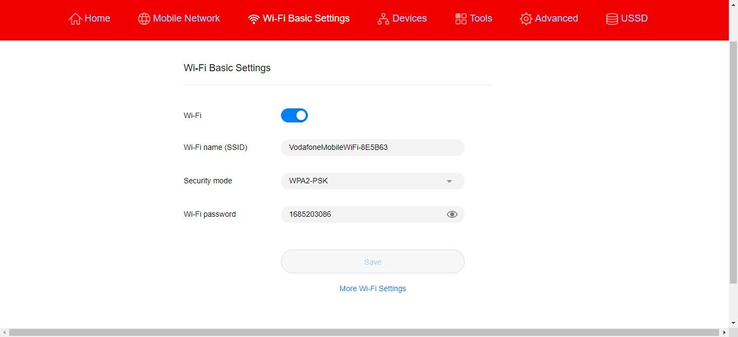Click the Wi-Fi name (SSID) text field
Screen dimensions: 738x337
tap(373, 147)
